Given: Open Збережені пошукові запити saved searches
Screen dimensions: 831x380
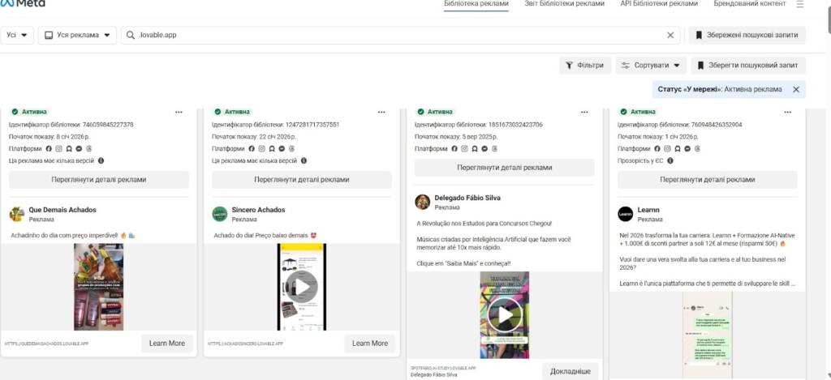Looking at the screenshot, I should click(x=747, y=36).
